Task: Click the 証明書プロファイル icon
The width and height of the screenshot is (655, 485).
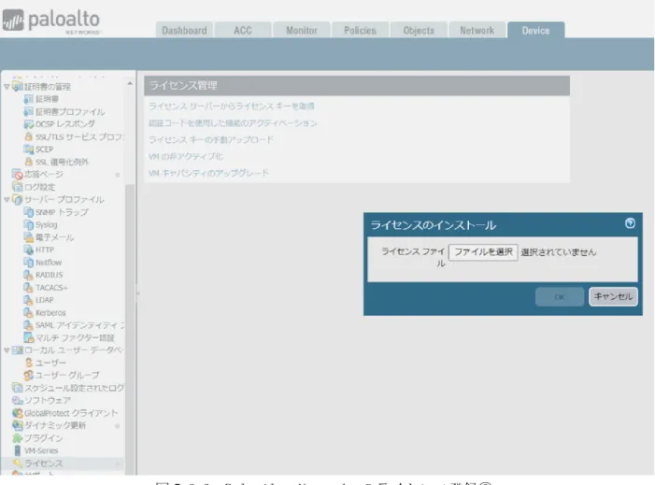Action: pyautogui.click(x=28, y=111)
